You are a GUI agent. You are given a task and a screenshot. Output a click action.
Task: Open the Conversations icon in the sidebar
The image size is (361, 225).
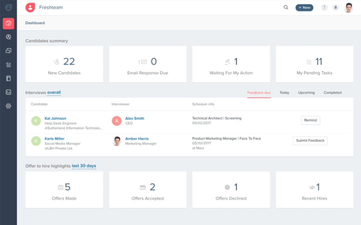(8, 51)
